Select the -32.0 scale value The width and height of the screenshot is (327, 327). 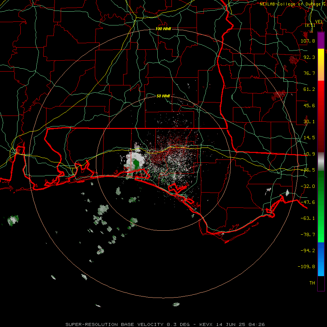(308, 186)
